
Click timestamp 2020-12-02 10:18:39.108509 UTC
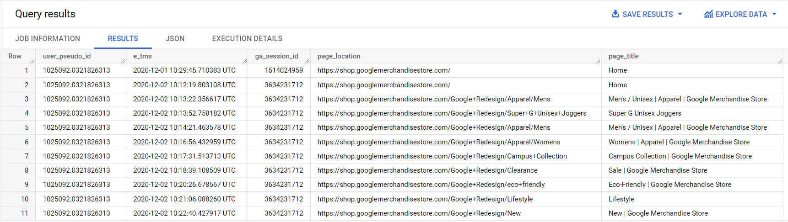184,170
